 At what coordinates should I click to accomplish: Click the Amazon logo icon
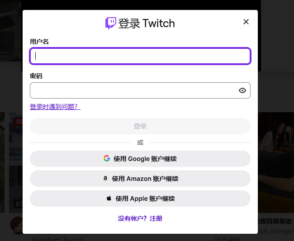105,179
